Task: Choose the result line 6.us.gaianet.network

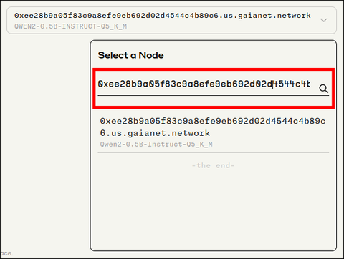Action: click(155, 133)
